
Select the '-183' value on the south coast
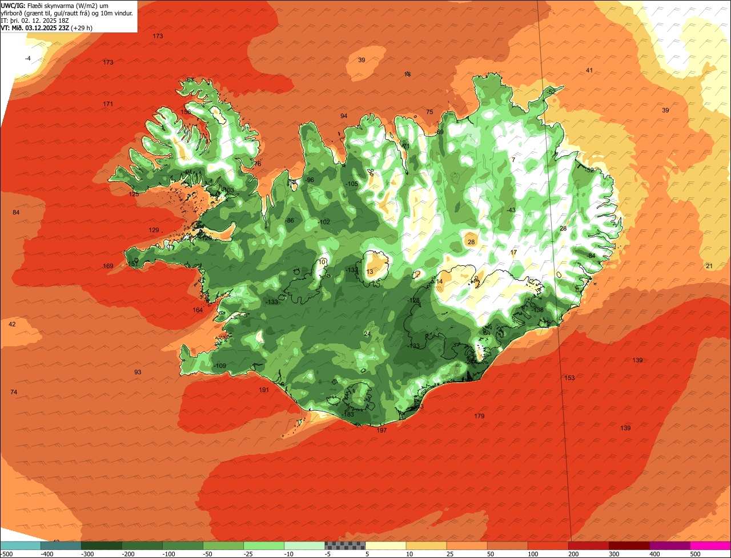point(348,414)
